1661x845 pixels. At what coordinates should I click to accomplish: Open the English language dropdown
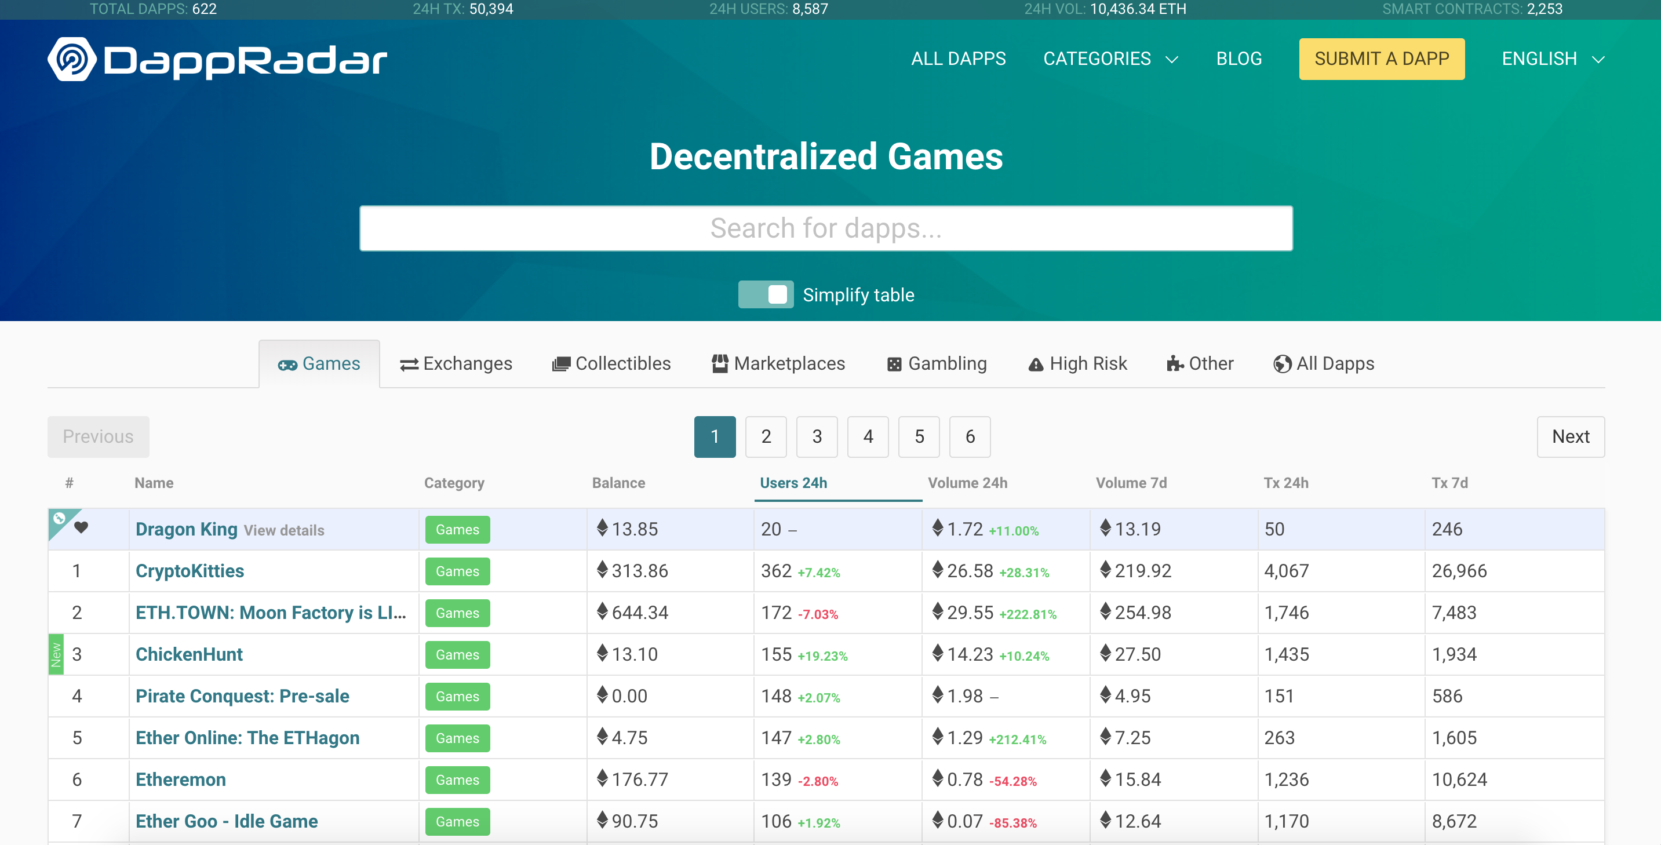1552,59
